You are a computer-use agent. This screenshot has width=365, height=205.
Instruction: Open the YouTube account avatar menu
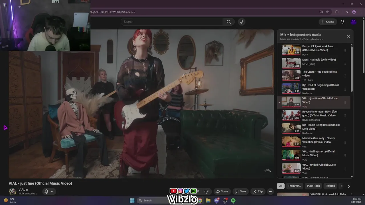pos(354,22)
